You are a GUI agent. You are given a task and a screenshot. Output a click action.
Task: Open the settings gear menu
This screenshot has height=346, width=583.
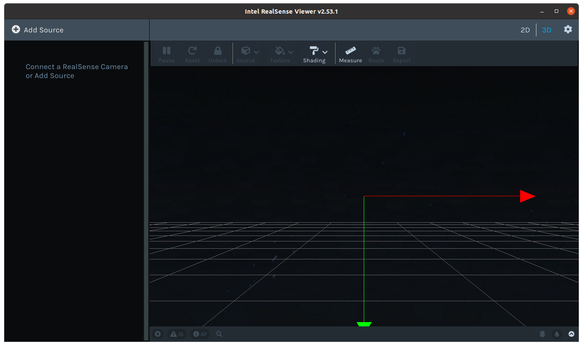(x=568, y=29)
